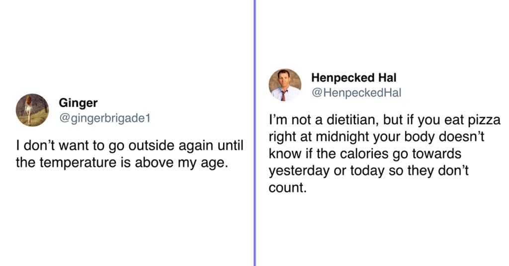Click the Henpecked Hal display name

click(x=354, y=78)
